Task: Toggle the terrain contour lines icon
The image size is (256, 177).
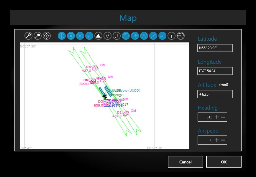Action: (x=180, y=36)
